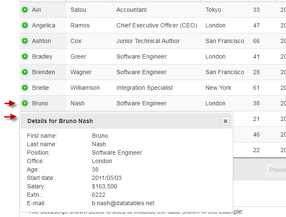Click last name Nash in table row
286x217 pixels.
77,103
